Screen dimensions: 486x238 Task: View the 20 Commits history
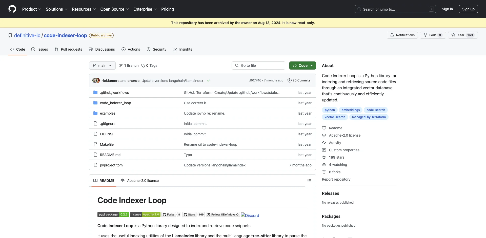coord(299,80)
